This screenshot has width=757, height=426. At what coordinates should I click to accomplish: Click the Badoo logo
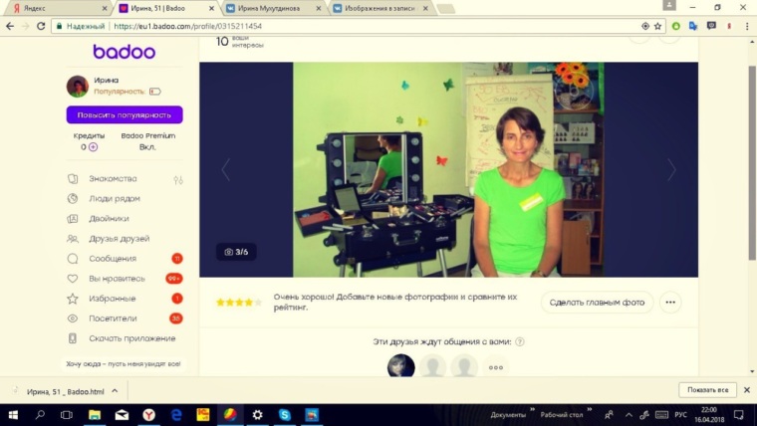point(124,52)
